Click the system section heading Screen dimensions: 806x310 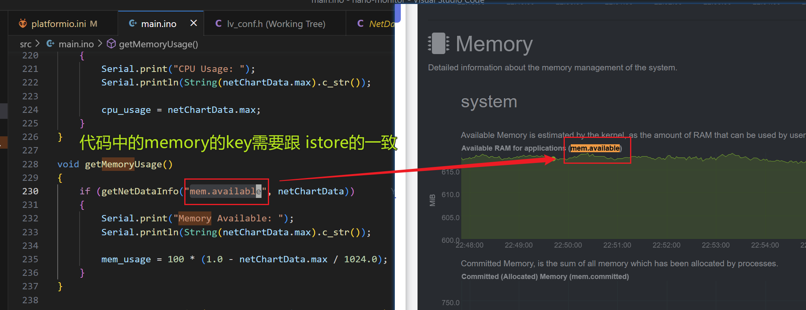pyautogui.click(x=489, y=102)
